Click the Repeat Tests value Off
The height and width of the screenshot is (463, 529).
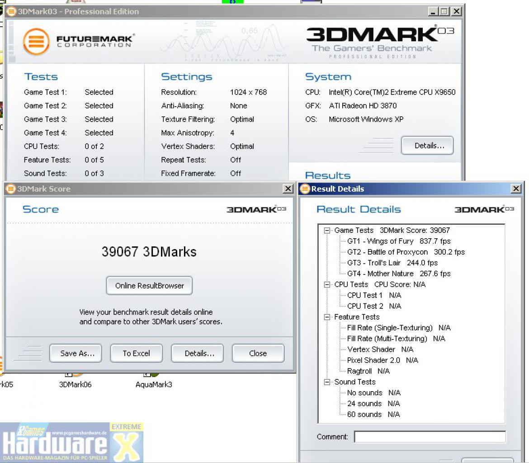point(236,160)
